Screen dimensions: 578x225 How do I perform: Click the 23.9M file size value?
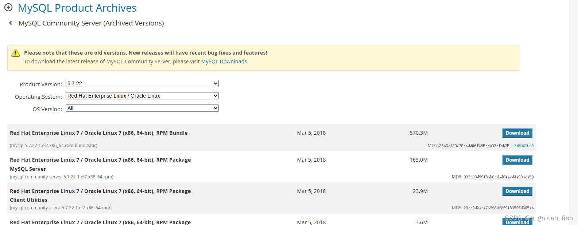pos(420,191)
